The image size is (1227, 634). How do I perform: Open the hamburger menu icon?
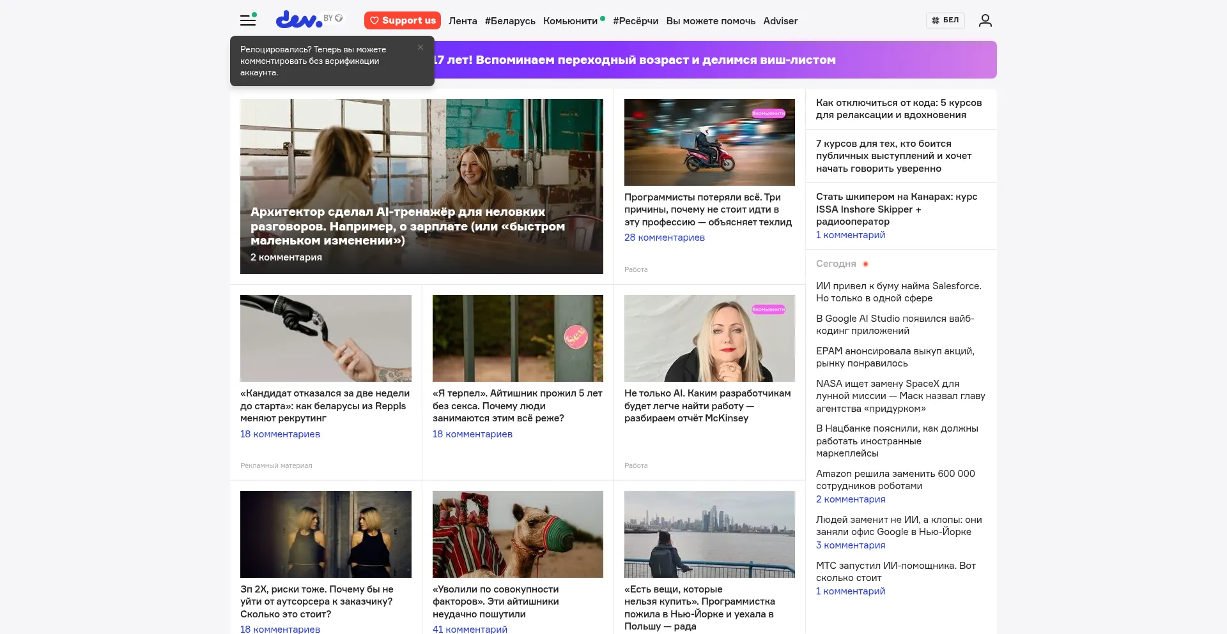tap(248, 20)
